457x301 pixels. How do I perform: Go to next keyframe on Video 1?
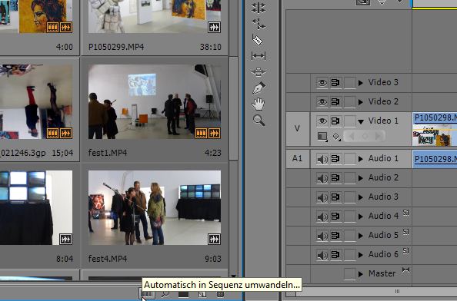(379, 136)
